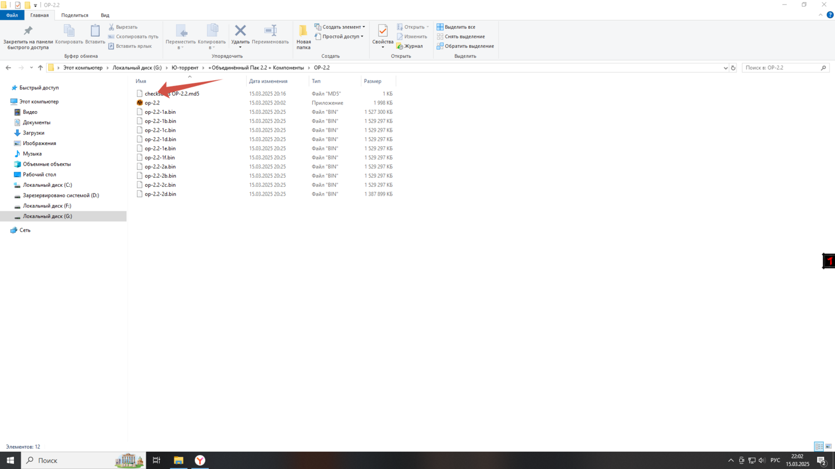Select the file op-2.2-2d.bin
This screenshot has width=835, height=469.
click(160, 194)
